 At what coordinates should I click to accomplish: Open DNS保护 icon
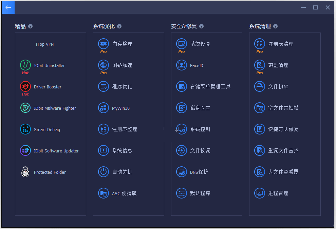[182, 172]
